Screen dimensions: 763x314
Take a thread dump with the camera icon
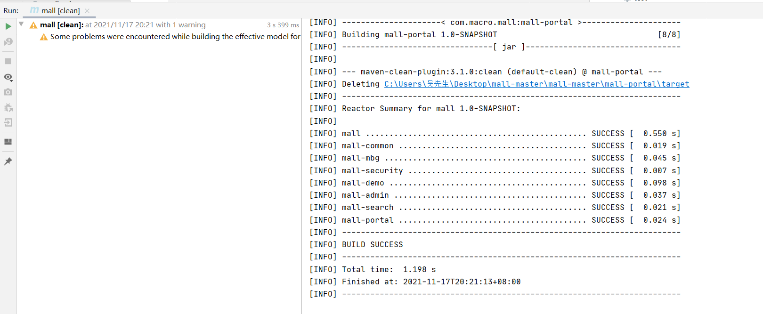click(8, 92)
